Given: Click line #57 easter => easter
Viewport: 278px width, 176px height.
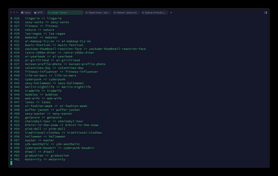Looking at the screenshot, I should point(32,140).
